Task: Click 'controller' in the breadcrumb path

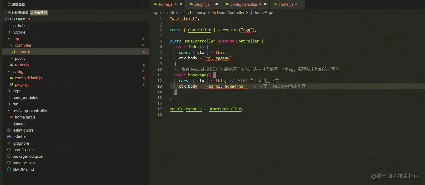Action: tap(174, 12)
